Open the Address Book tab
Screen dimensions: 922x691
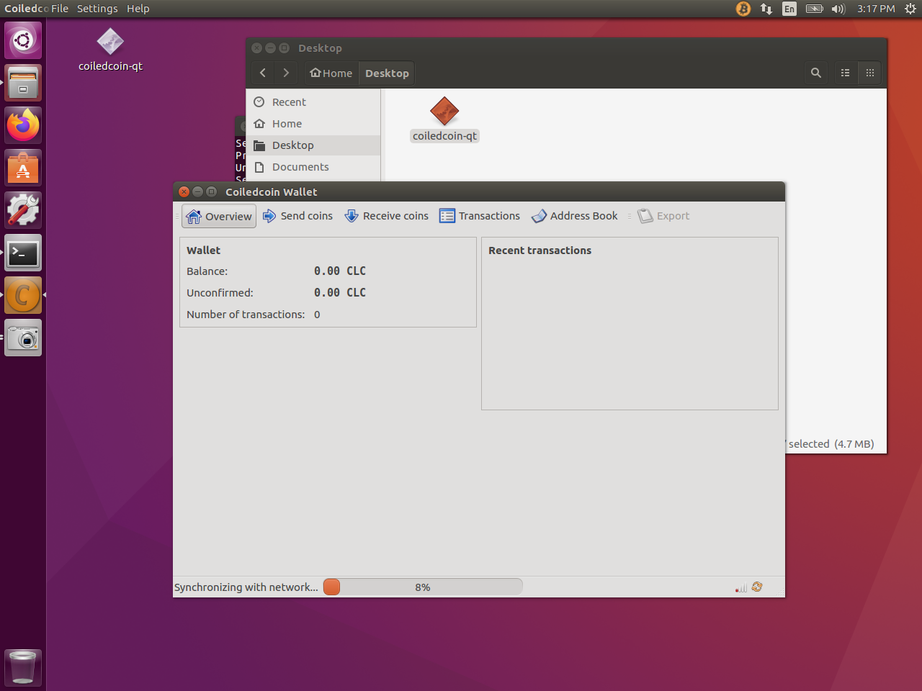[575, 216]
